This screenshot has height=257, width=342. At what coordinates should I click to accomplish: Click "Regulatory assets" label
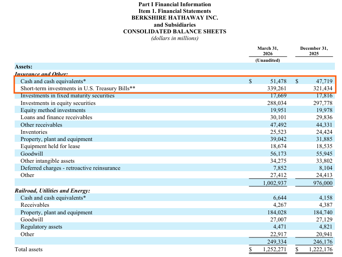41,227
